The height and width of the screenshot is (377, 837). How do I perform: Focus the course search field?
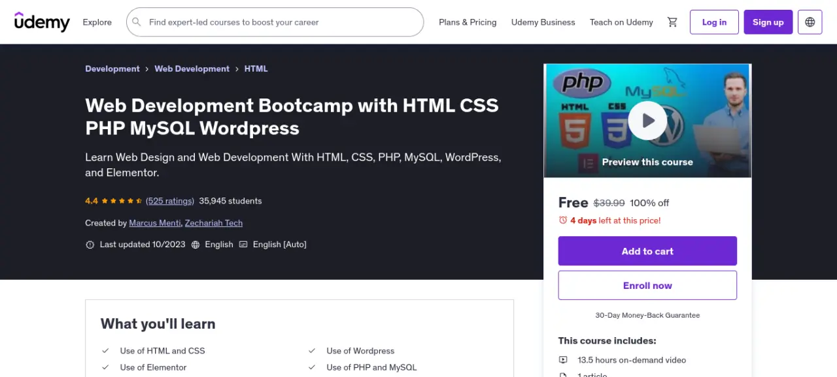275,22
